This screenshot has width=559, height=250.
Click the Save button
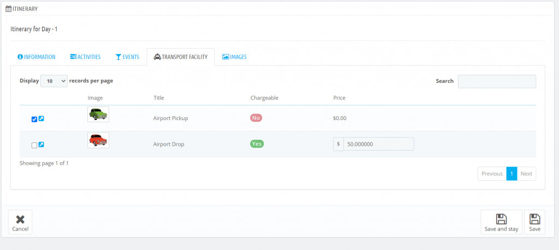click(535, 222)
